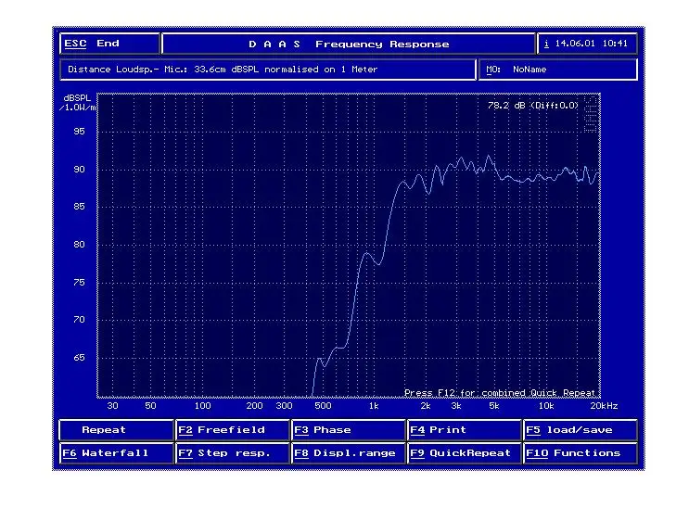Click the 75 dB axis label
The height and width of the screenshot is (508, 689).
[x=79, y=282]
